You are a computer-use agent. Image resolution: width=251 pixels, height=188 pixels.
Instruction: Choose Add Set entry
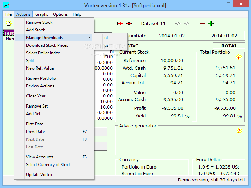(54, 114)
